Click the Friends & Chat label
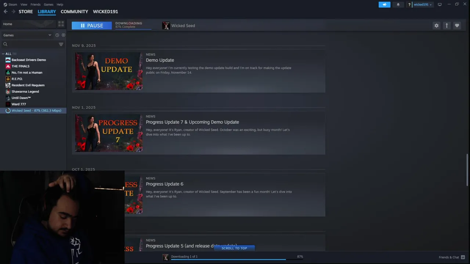 [449, 257]
